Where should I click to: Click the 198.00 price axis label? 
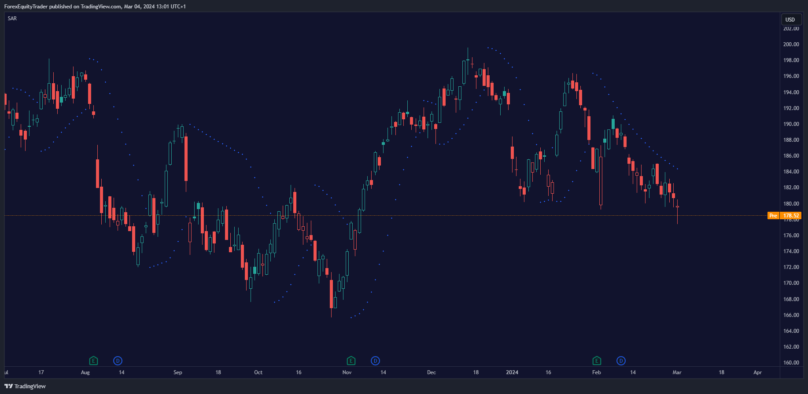pyautogui.click(x=791, y=60)
